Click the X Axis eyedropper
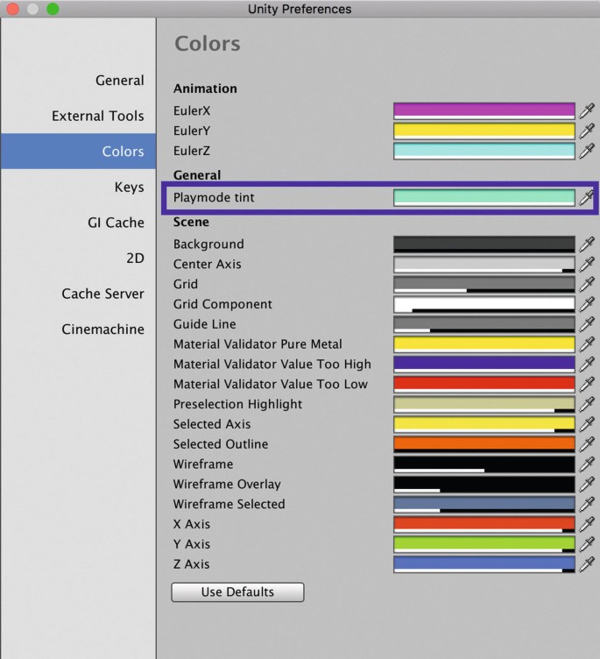This screenshot has width=600, height=659. (x=587, y=525)
